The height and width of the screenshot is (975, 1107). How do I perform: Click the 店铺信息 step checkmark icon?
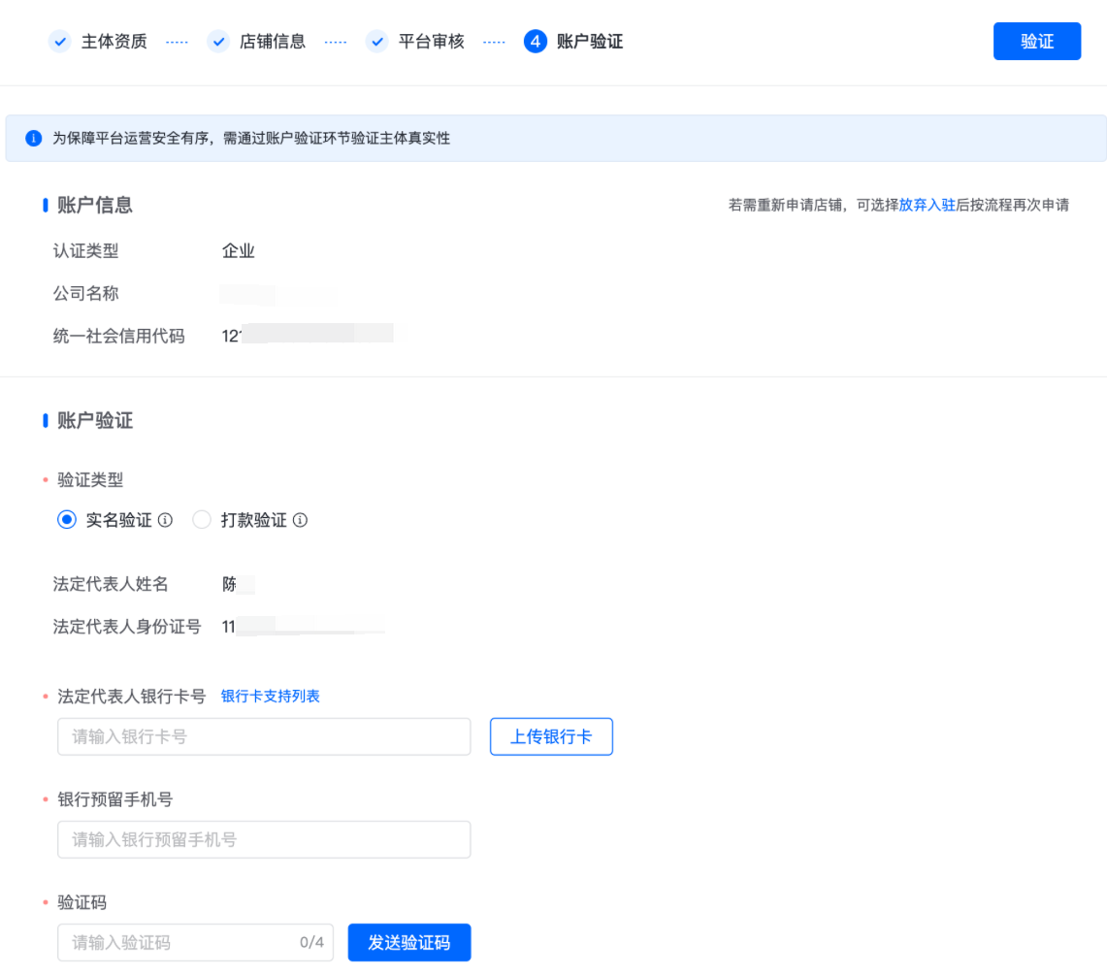[x=218, y=42]
